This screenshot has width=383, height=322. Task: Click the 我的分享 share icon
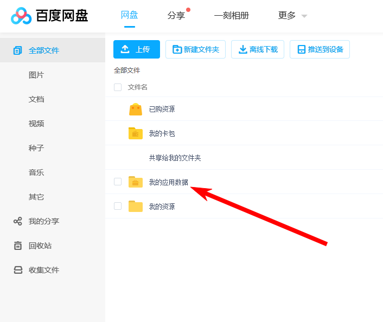[x=17, y=221]
